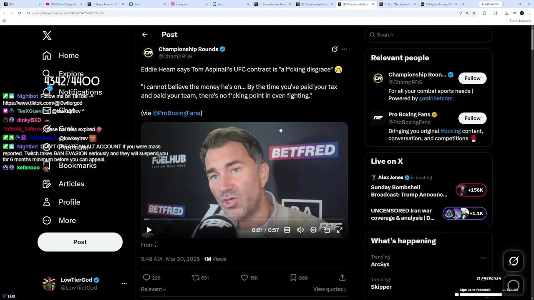Viewport: 534px width, 300px height.
Task: Like the post with 15K likes
Action: coord(244,277)
